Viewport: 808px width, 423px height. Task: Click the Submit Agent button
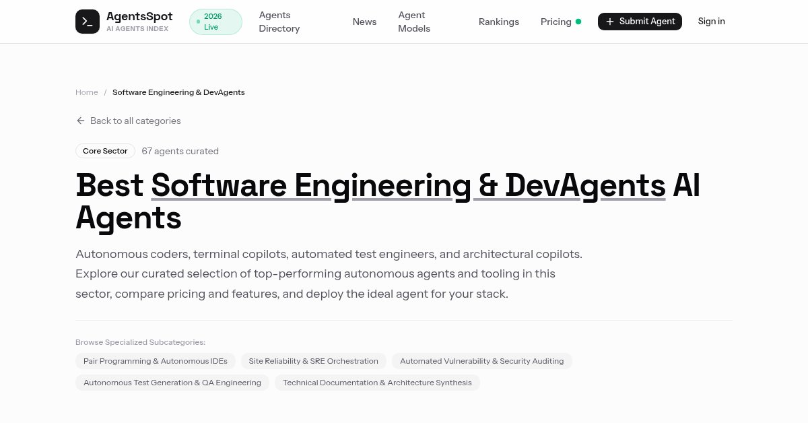click(640, 22)
